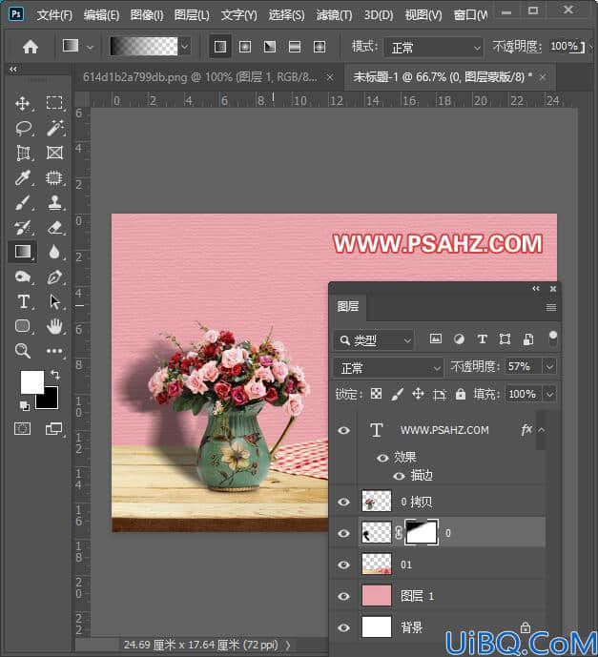598x657 pixels.
Task: Switch to the 614d1b2a799db.png document tab
Action: pyautogui.click(x=200, y=77)
